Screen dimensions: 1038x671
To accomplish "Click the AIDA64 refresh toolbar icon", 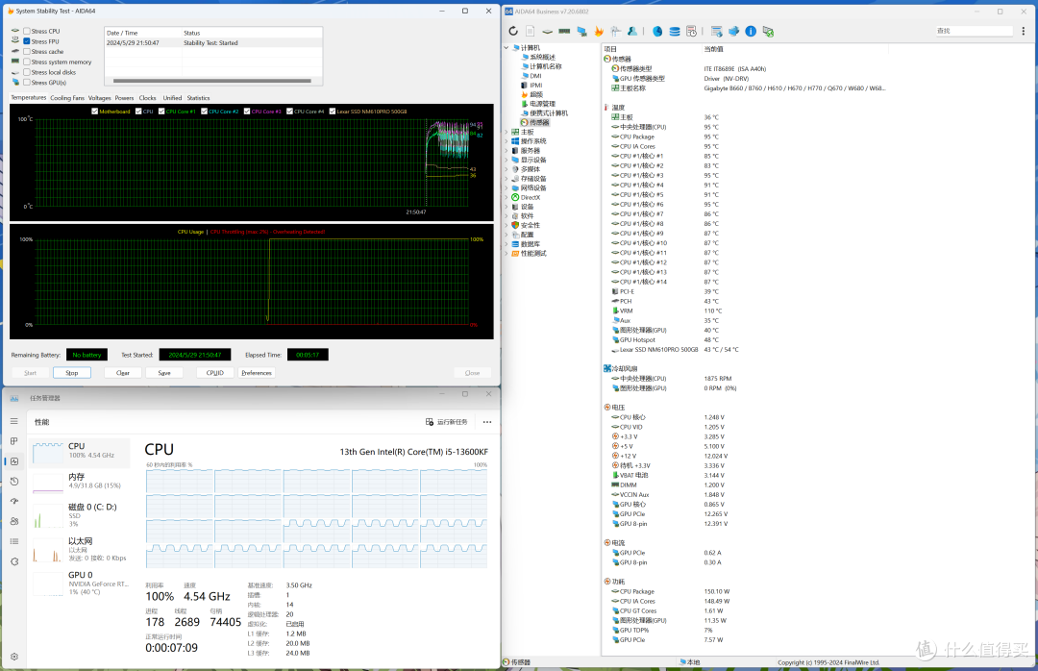I will click(x=513, y=31).
